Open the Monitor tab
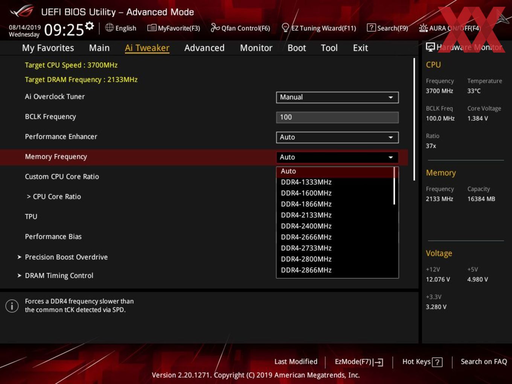Viewport: 512px width, 384px height. point(256,48)
